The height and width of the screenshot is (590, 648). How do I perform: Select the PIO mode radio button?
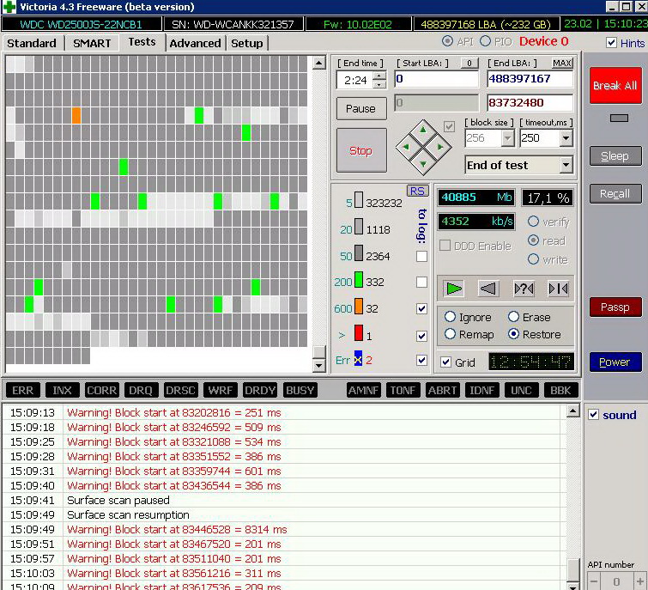485,41
